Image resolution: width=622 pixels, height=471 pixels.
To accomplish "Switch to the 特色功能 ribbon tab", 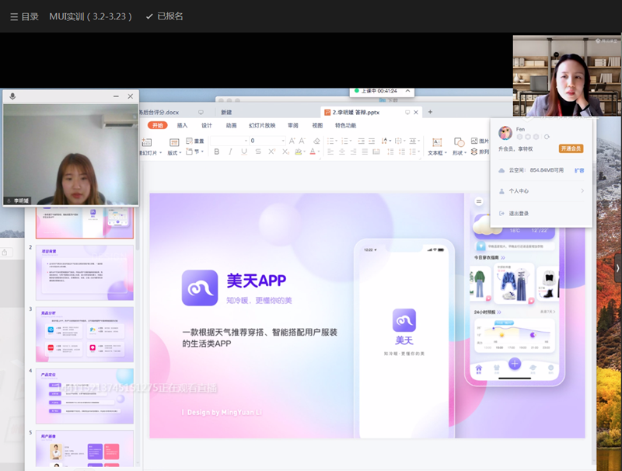I will pos(345,125).
